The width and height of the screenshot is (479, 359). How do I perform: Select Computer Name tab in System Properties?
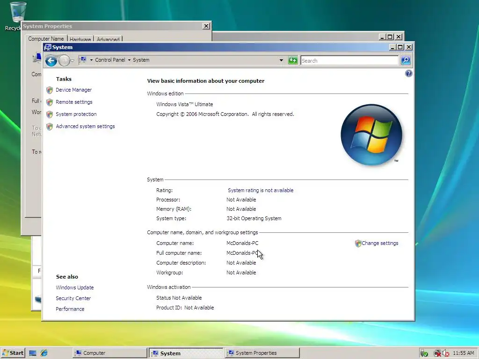(x=46, y=39)
